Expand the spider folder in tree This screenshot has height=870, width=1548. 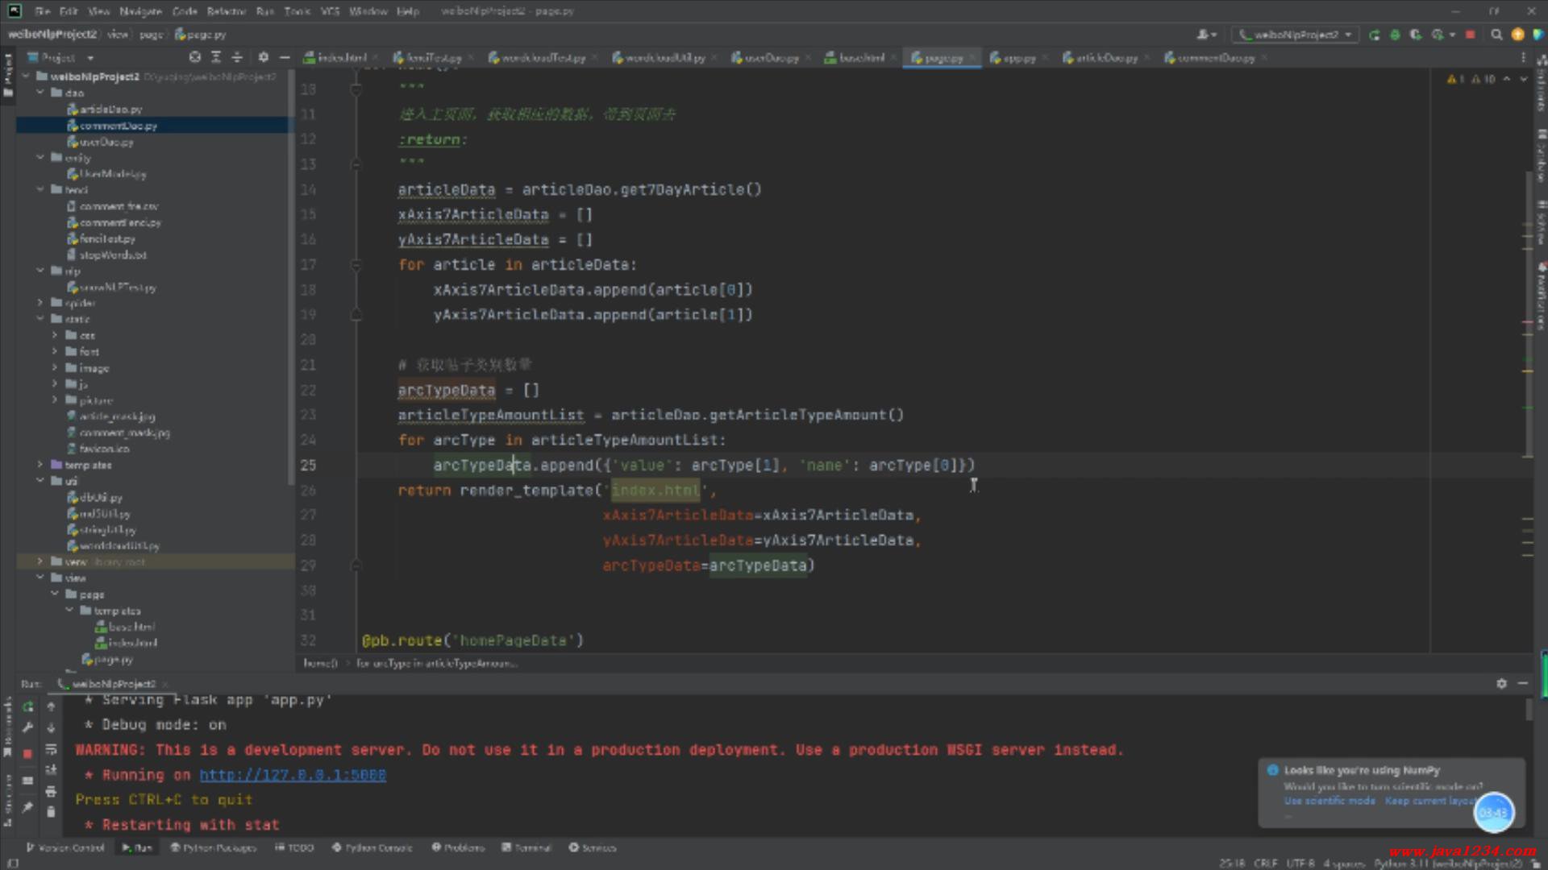(x=40, y=303)
